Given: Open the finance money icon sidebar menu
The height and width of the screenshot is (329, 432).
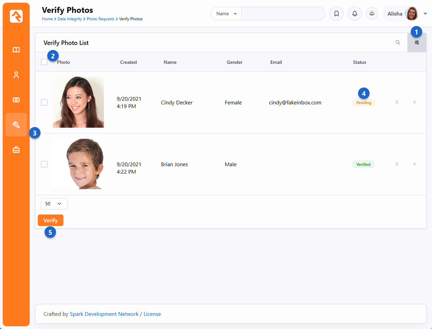Looking at the screenshot, I should pos(16,100).
